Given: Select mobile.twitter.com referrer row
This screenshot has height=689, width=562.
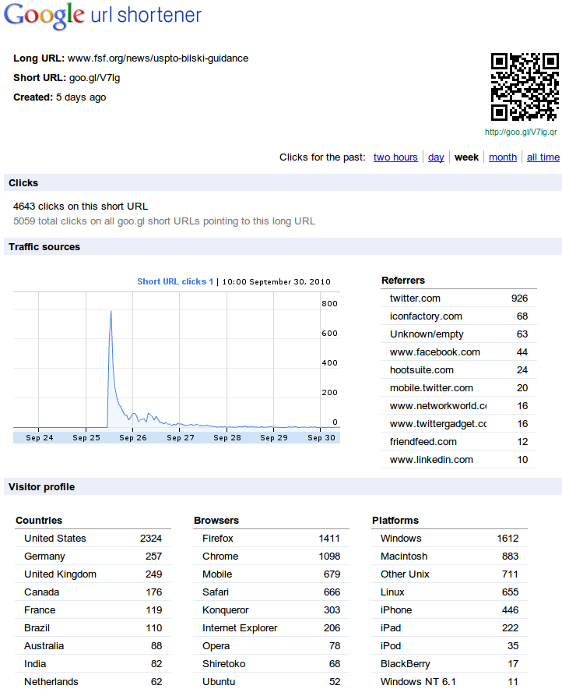Looking at the screenshot, I should pos(458,388).
